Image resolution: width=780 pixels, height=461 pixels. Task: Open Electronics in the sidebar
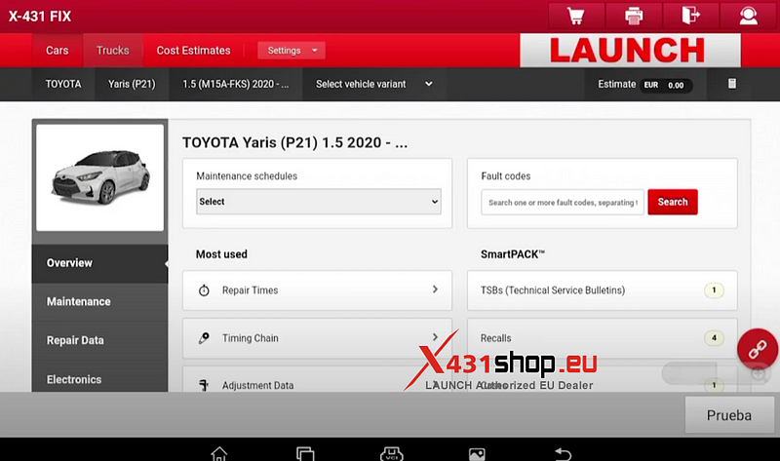(100, 379)
